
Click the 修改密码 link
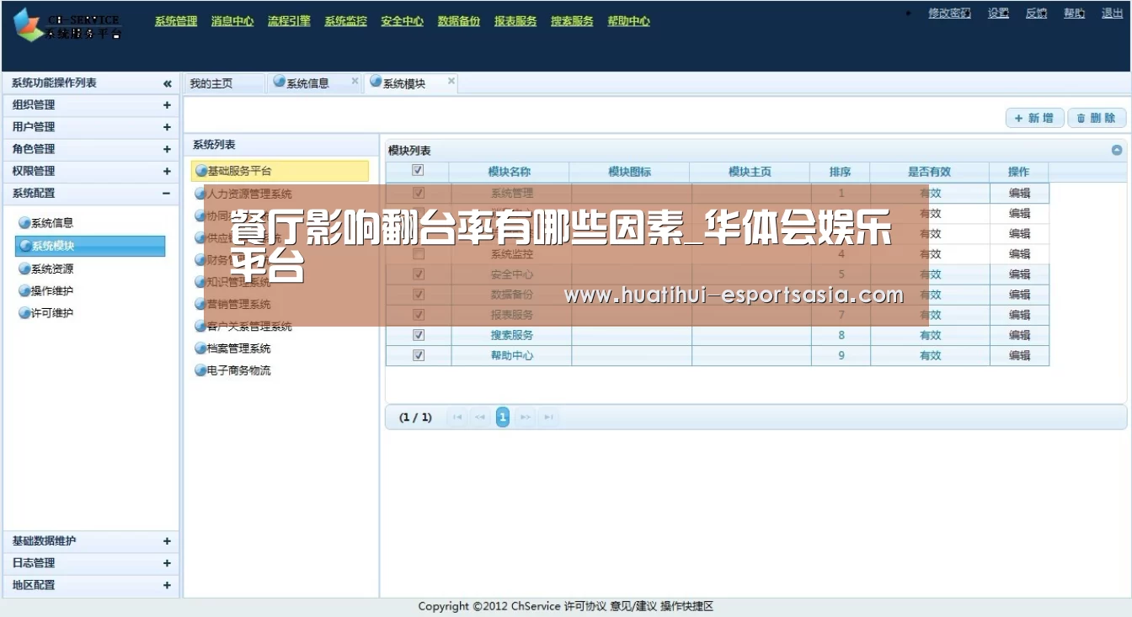[x=949, y=13]
